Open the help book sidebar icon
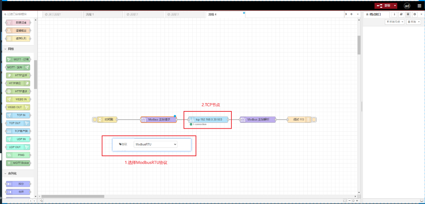The image size is (425, 204). (x=401, y=14)
